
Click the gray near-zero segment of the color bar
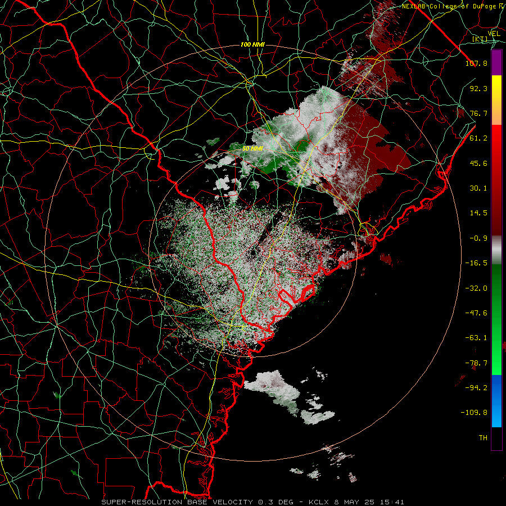coord(496,250)
